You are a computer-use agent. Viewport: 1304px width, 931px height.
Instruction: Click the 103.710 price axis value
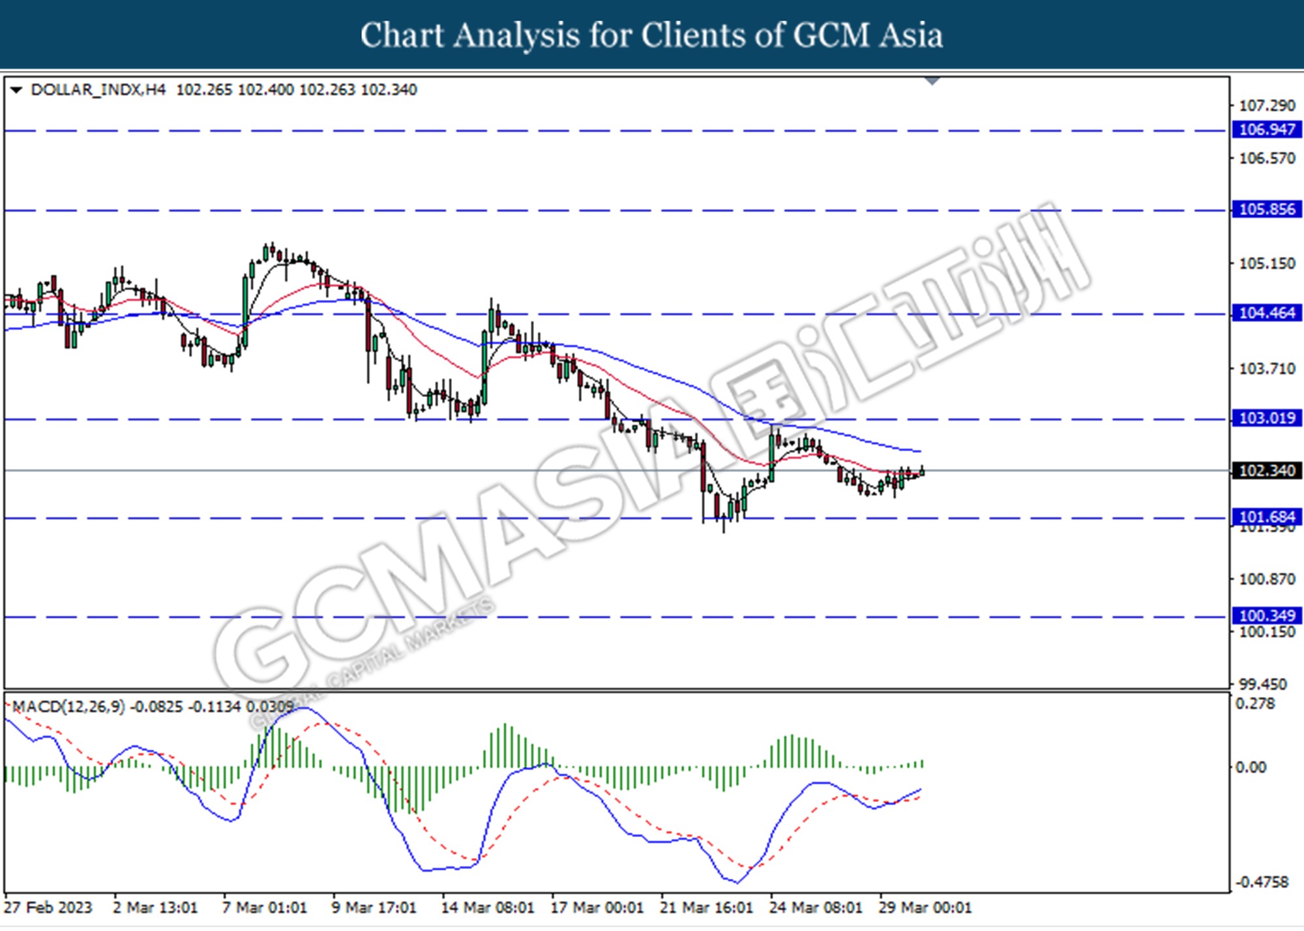click(1267, 369)
